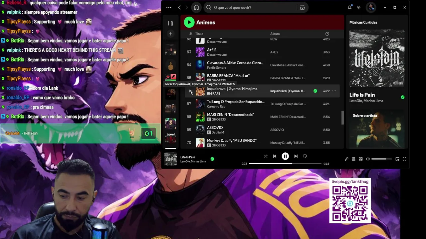426x239 pixels.
Task: Open artist Dabliu M
Action: point(218,132)
